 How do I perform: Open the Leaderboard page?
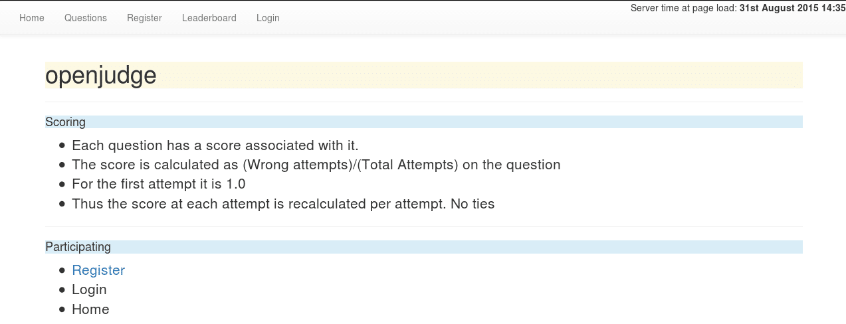pos(209,18)
